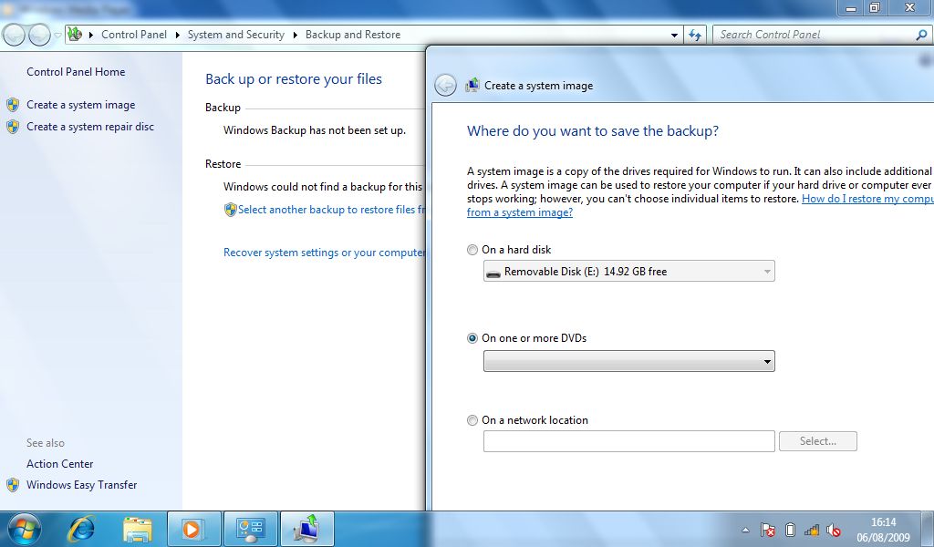Image resolution: width=934 pixels, height=547 pixels.
Task: Click 'Windows Backup has not been set up.' text
Action: click(x=315, y=130)
